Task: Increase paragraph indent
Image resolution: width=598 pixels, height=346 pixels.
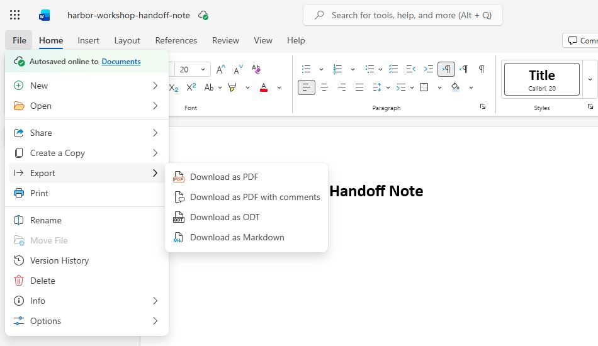Action: tap(428, 69)
